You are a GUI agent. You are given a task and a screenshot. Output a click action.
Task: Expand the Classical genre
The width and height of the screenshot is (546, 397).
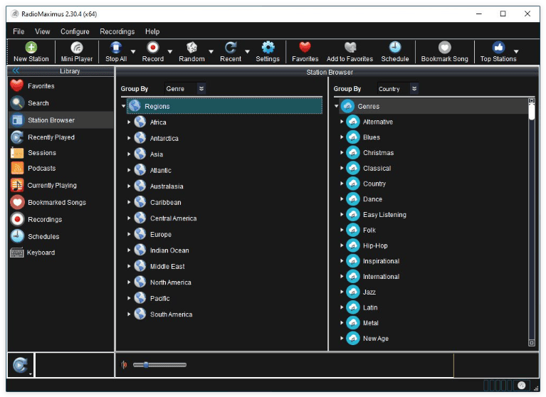coord(342,168)
